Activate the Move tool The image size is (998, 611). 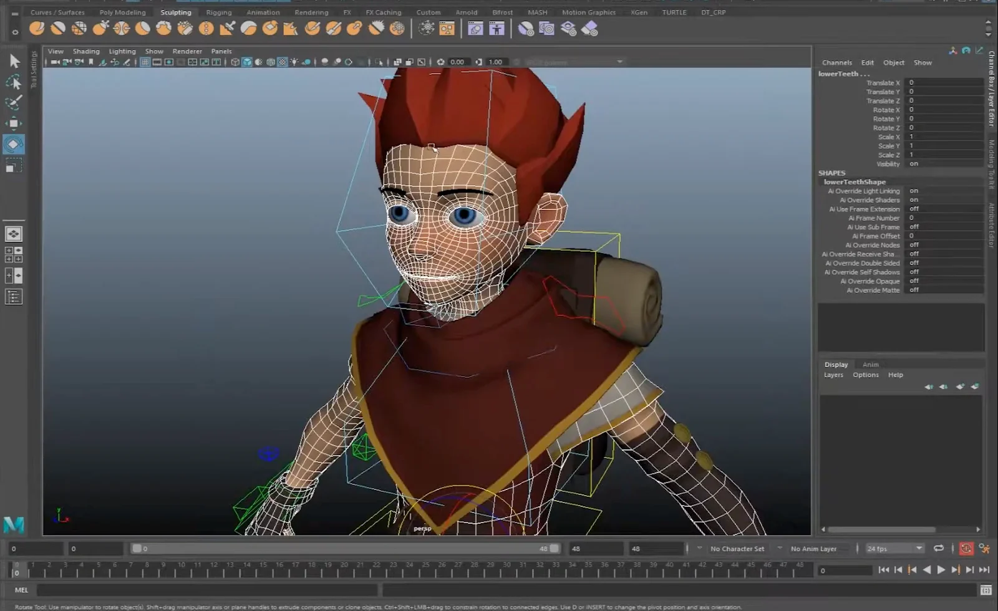tap(14, 123)
